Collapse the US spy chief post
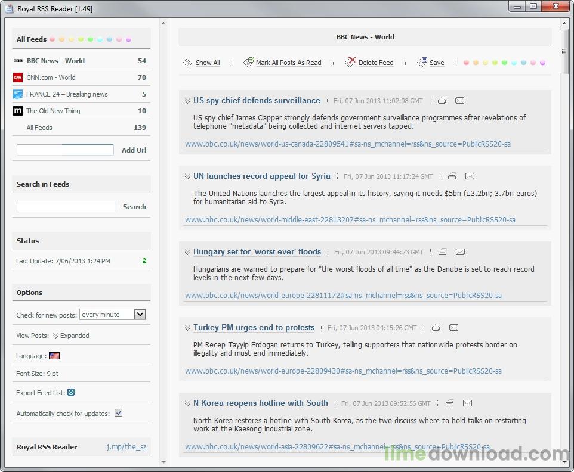The image size is (574, 472). tap(187, 101)
